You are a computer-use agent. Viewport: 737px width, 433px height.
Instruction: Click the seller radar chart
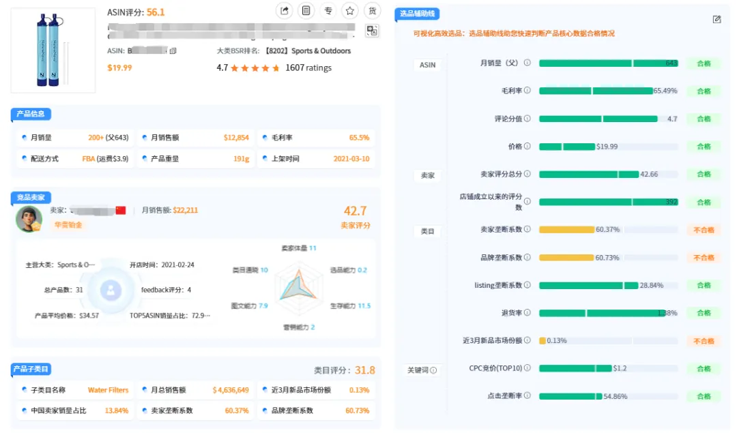pyautogui.click(x=298, y=287)
